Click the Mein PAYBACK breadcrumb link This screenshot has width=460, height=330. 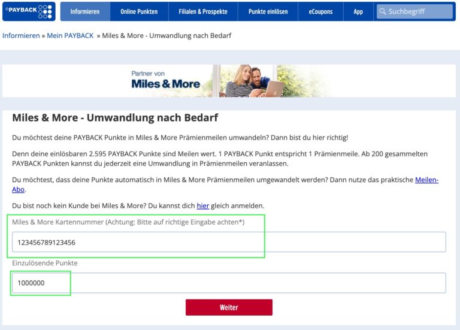point(71,35)
